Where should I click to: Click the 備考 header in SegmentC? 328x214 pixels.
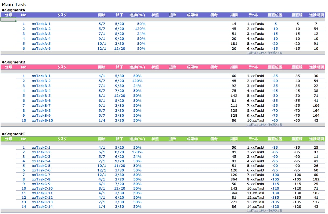click(214, 139)
